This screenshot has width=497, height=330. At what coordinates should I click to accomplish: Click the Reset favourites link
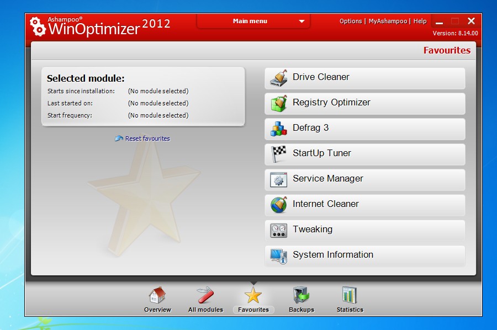coord(147,139)
